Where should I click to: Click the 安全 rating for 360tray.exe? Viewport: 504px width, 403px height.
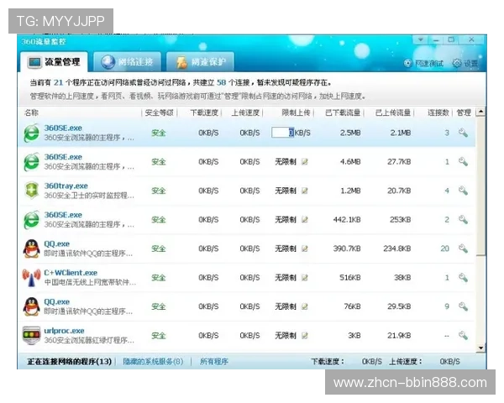pos(159,191)
